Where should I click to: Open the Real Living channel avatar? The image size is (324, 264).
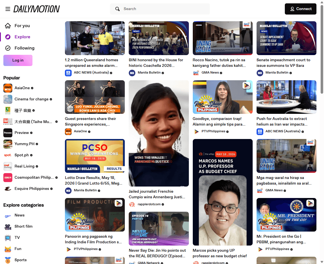pyautogui.click(x=8, y=166)
